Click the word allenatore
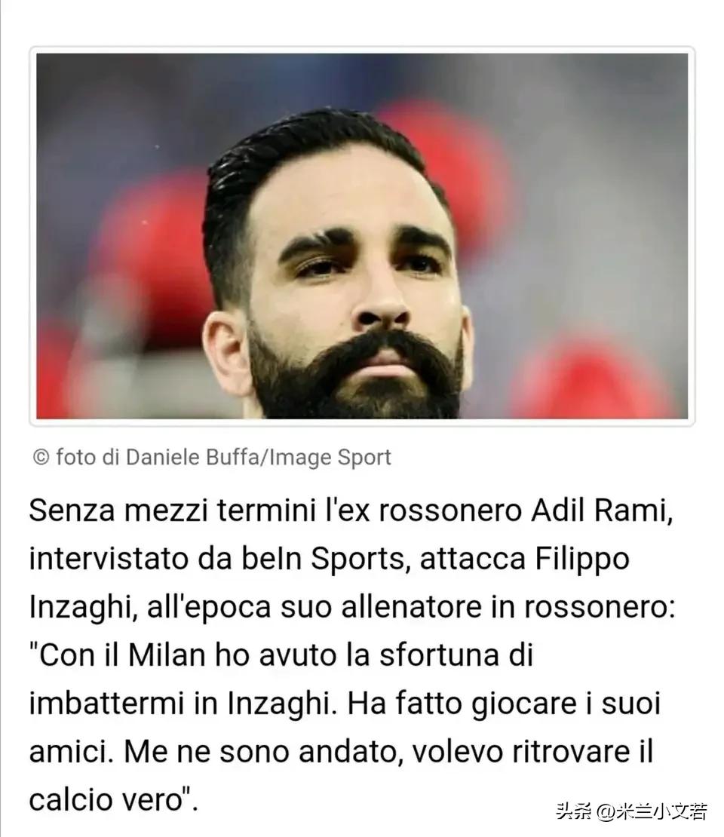This screenshot has height=837, width=724. (411, 608)
